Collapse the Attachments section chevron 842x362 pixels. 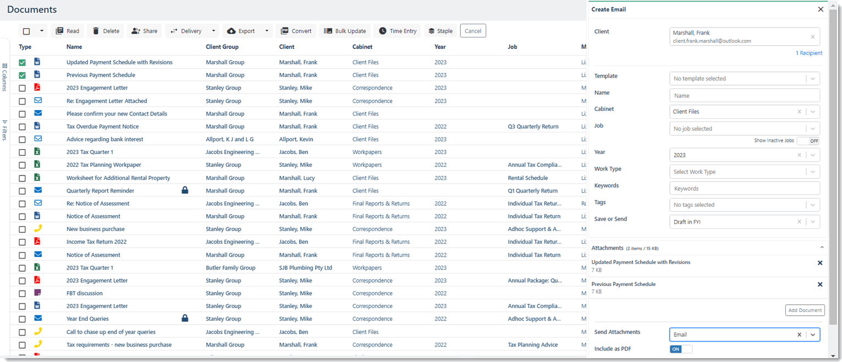[821, 248]
